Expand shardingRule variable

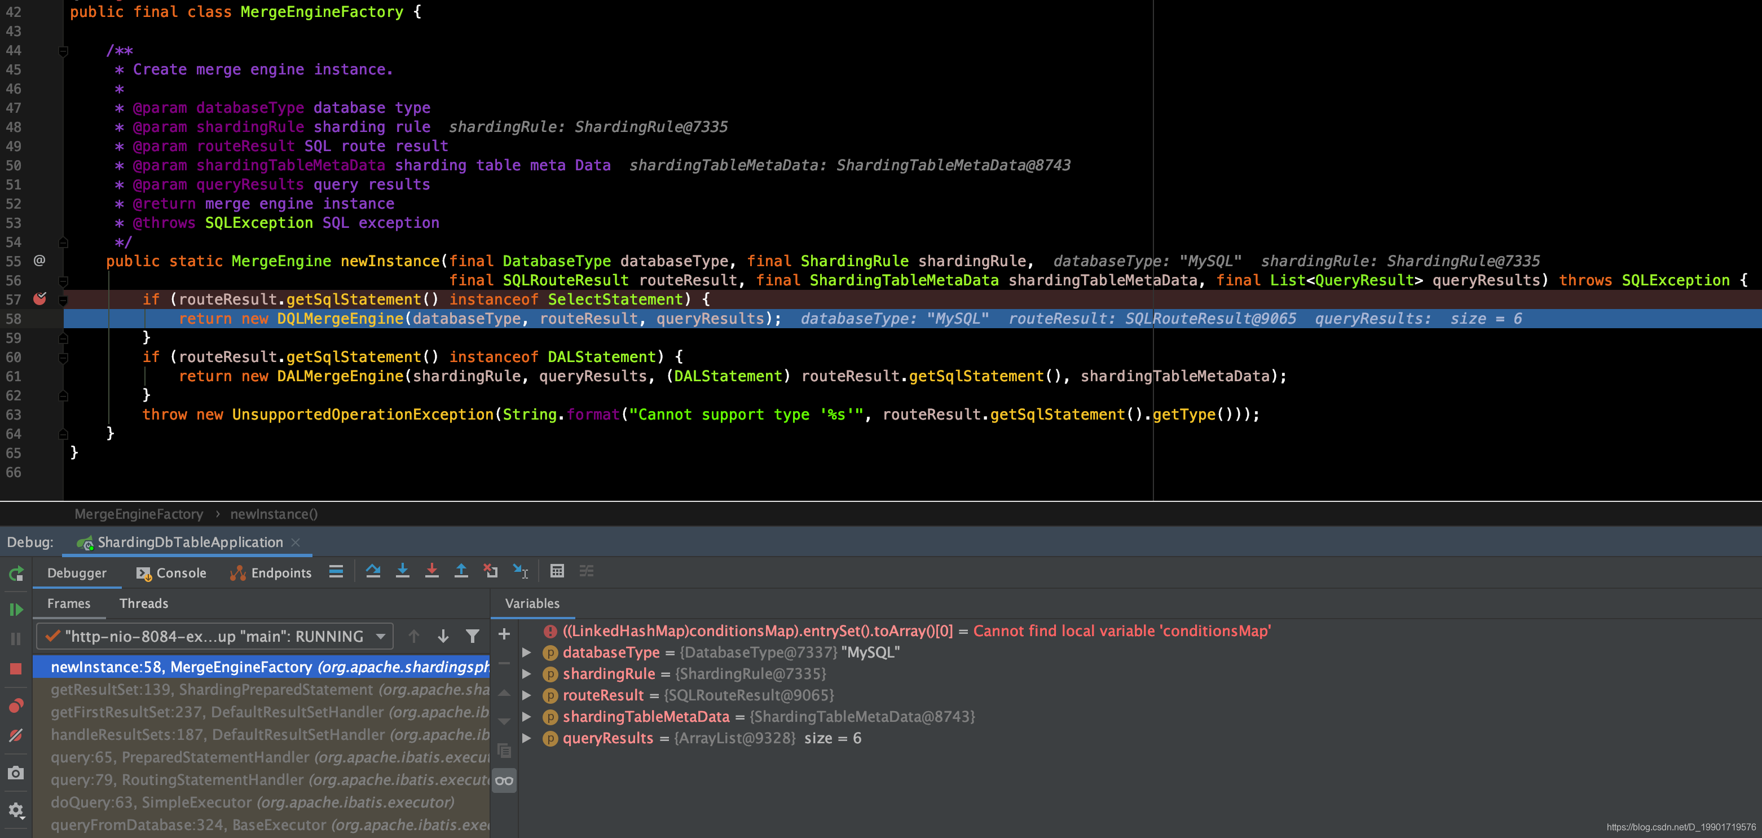527,674
